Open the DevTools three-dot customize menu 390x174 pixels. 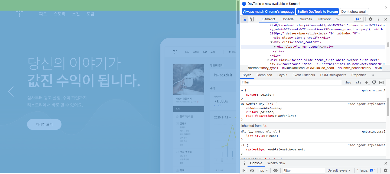point(378,19)
